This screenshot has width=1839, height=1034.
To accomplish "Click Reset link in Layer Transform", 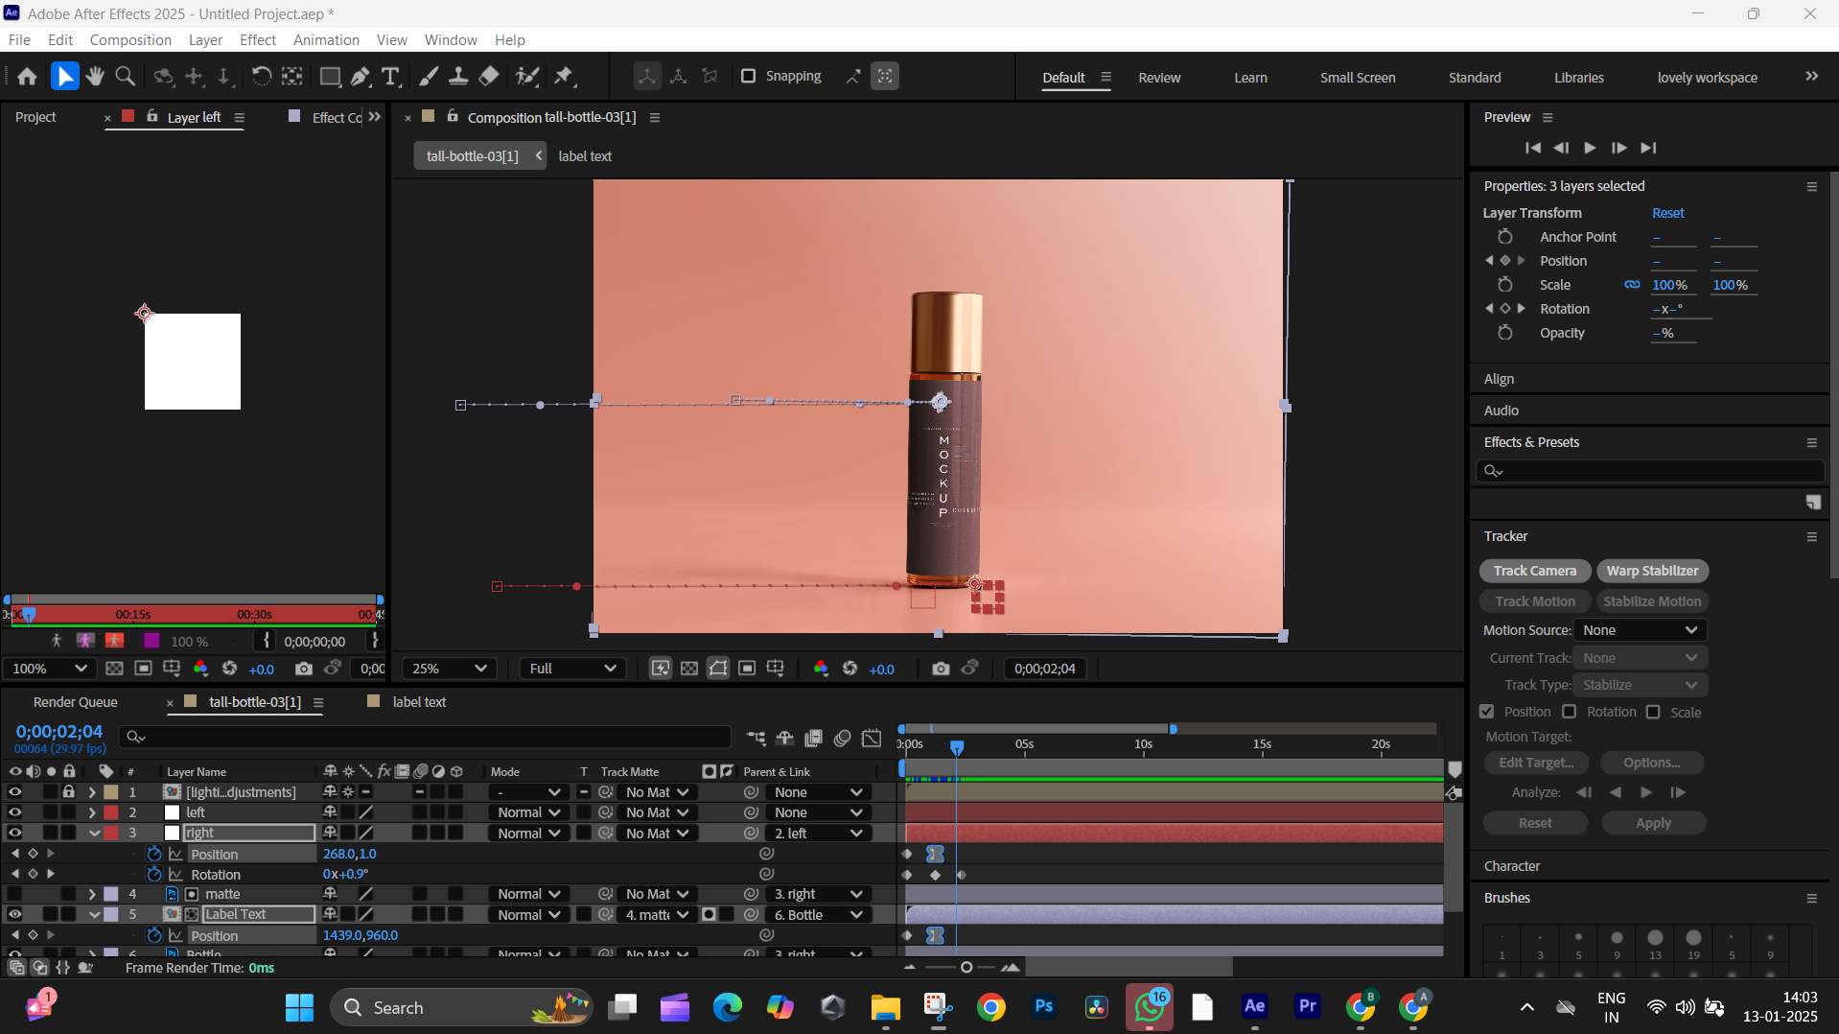I will 1667,213.
